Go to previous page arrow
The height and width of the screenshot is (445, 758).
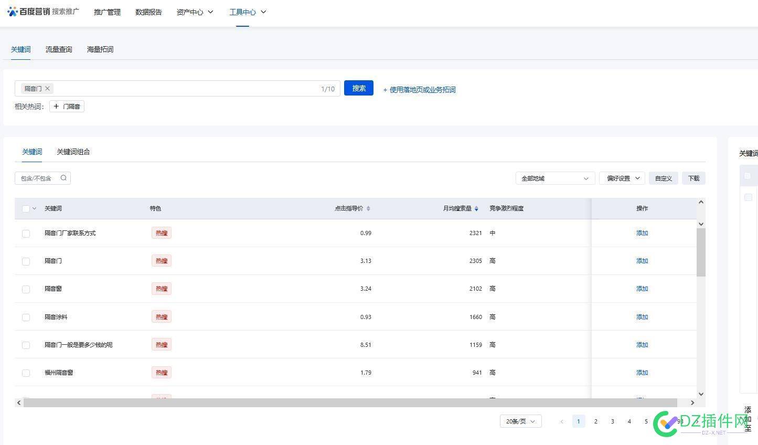coord(562,421)
